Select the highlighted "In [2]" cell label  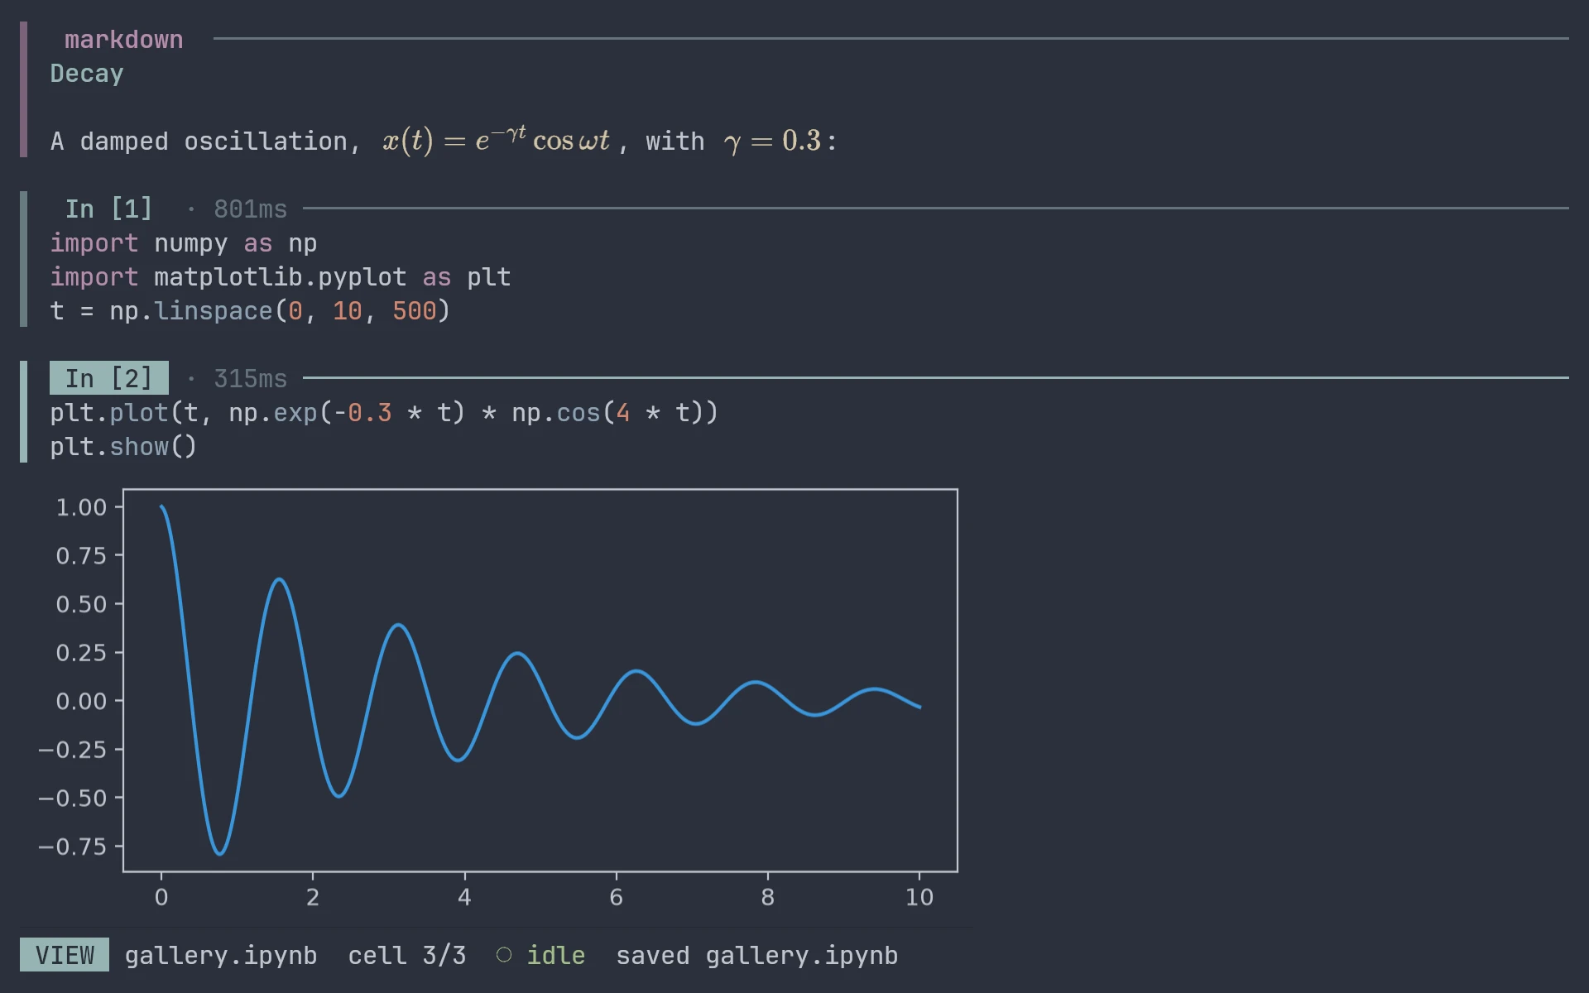108,378
